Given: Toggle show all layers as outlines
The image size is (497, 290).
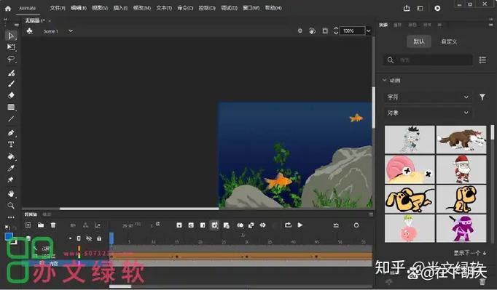Looking at the screenshot, I should pyautogui.click(x=79, y=238).
